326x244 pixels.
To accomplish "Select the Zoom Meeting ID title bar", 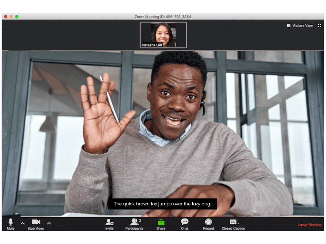I will tap(163, 17).
